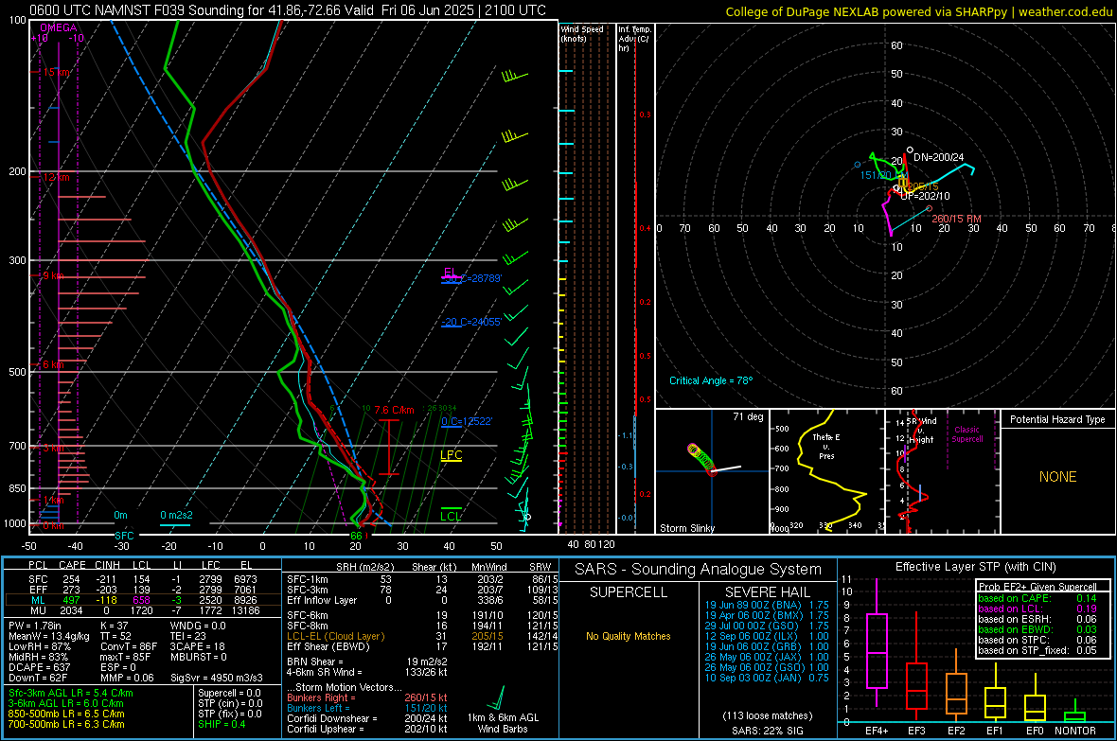Click the Corfidi Downshear vector line

(x=367, y=718)
